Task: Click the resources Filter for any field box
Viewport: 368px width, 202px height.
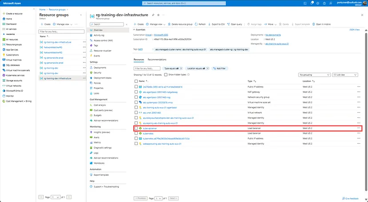Action: tap(147, 69)
